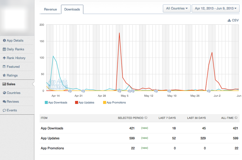Open the Featured sidebar link
This screenshot has height=160, width=242.
13,67
